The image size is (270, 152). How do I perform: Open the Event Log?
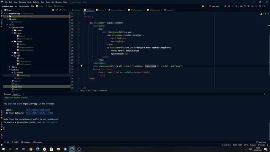coord(261,142)
